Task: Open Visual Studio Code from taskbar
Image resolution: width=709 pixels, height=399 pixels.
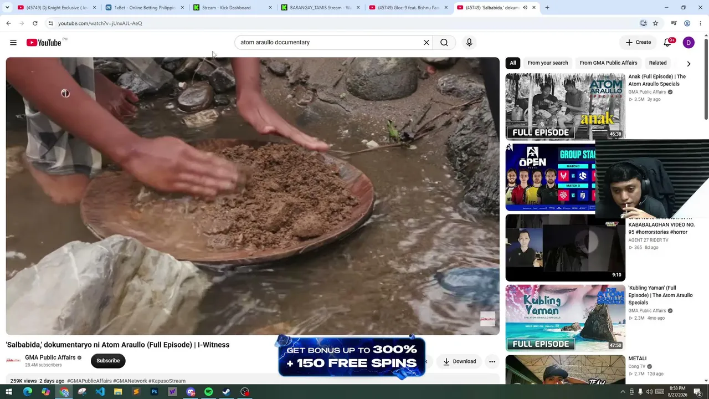Action: click(x=100, y=392)
